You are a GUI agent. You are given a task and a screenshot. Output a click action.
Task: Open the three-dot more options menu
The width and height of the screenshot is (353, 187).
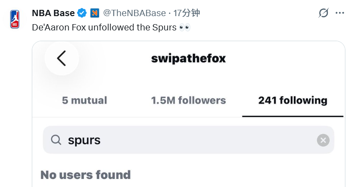click(x=340, y=13)
